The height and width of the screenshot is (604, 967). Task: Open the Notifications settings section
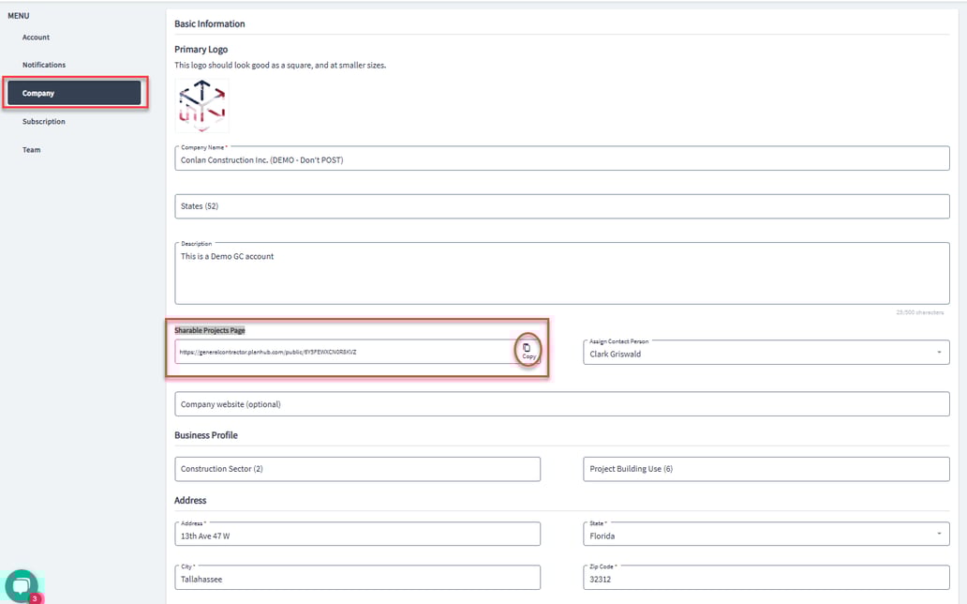pyautogui.click(x=44, y=64)
